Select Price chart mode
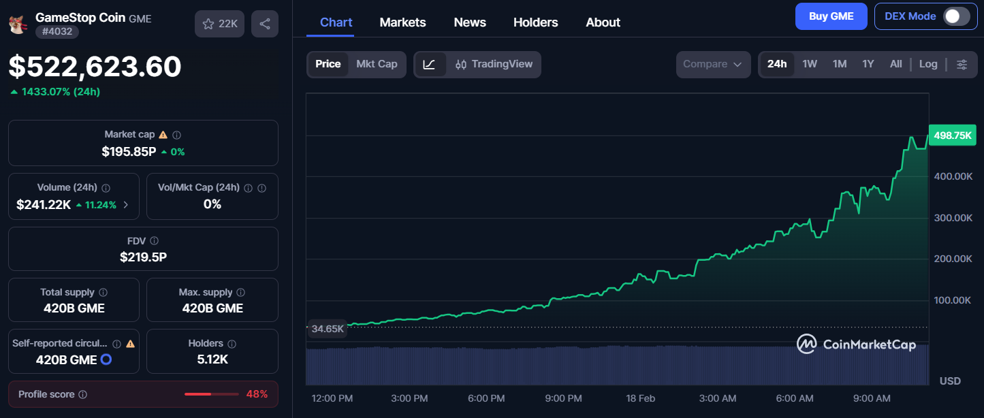 [x=328, y=64]
